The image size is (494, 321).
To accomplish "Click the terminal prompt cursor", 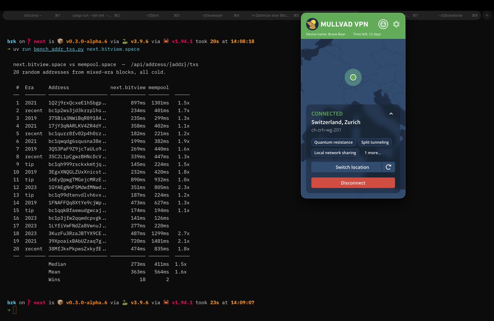I will (15, 310).
